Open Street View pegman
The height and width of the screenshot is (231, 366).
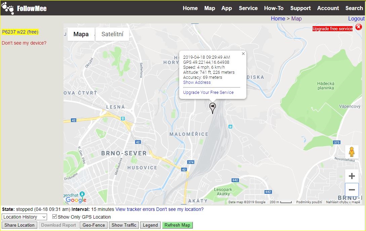(352, 152)
